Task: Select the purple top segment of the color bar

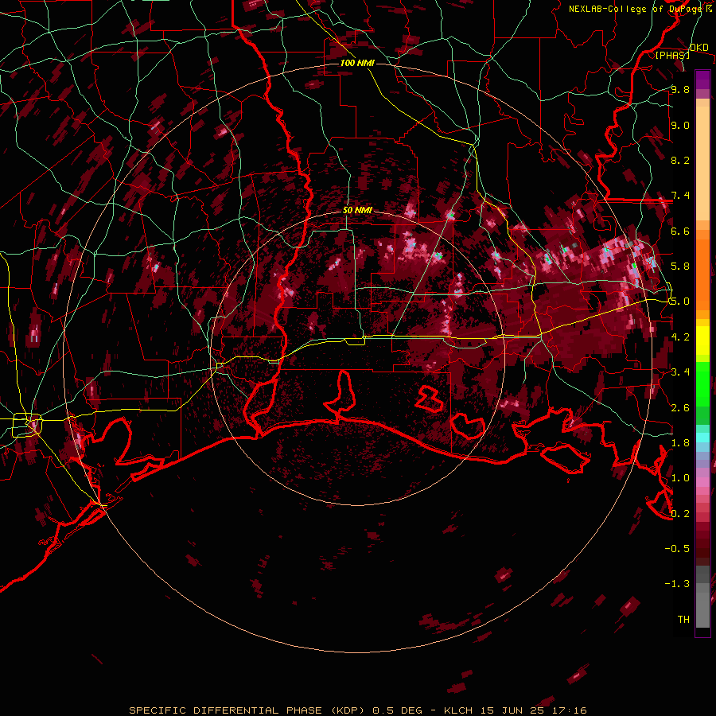Action: coord(702,80)
